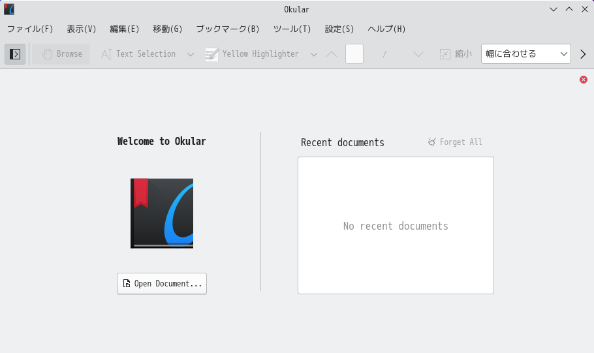The image size is (594, 353).
Task: Toggle the sidebar panel icon
Action: point(15,54)
